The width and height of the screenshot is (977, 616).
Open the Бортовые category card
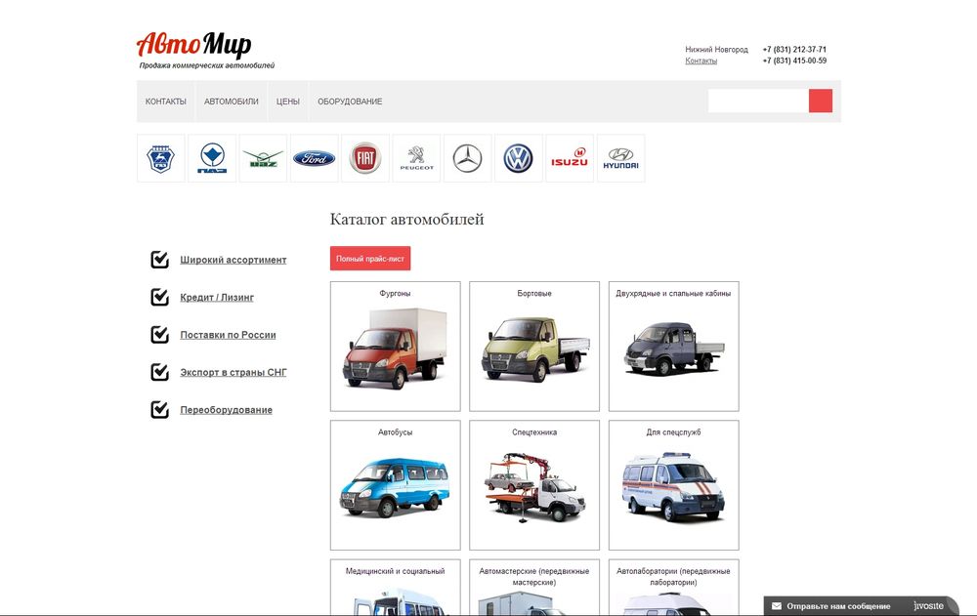(x=534, y=347)
